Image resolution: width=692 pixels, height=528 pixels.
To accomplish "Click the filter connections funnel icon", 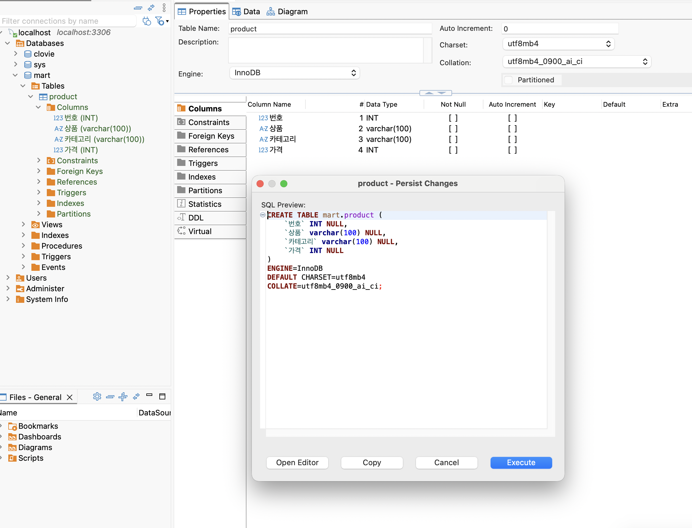I will click(x=160, y=21).
